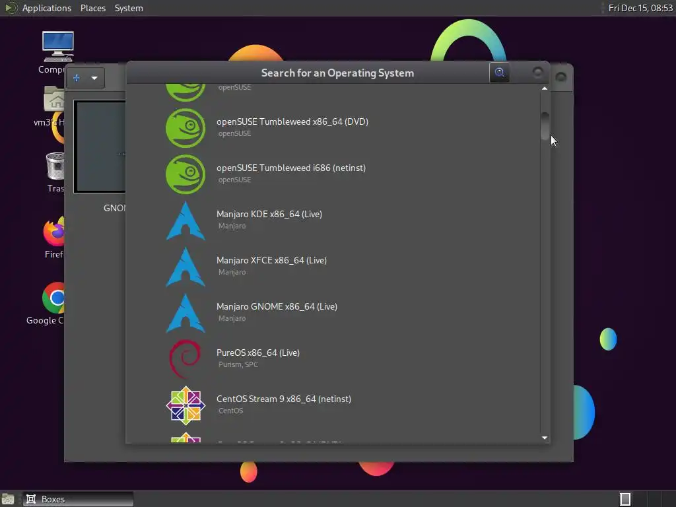
Task: Click the clock showing Fri Dec 15, 08:53
Action: click(x=640, y=8)
